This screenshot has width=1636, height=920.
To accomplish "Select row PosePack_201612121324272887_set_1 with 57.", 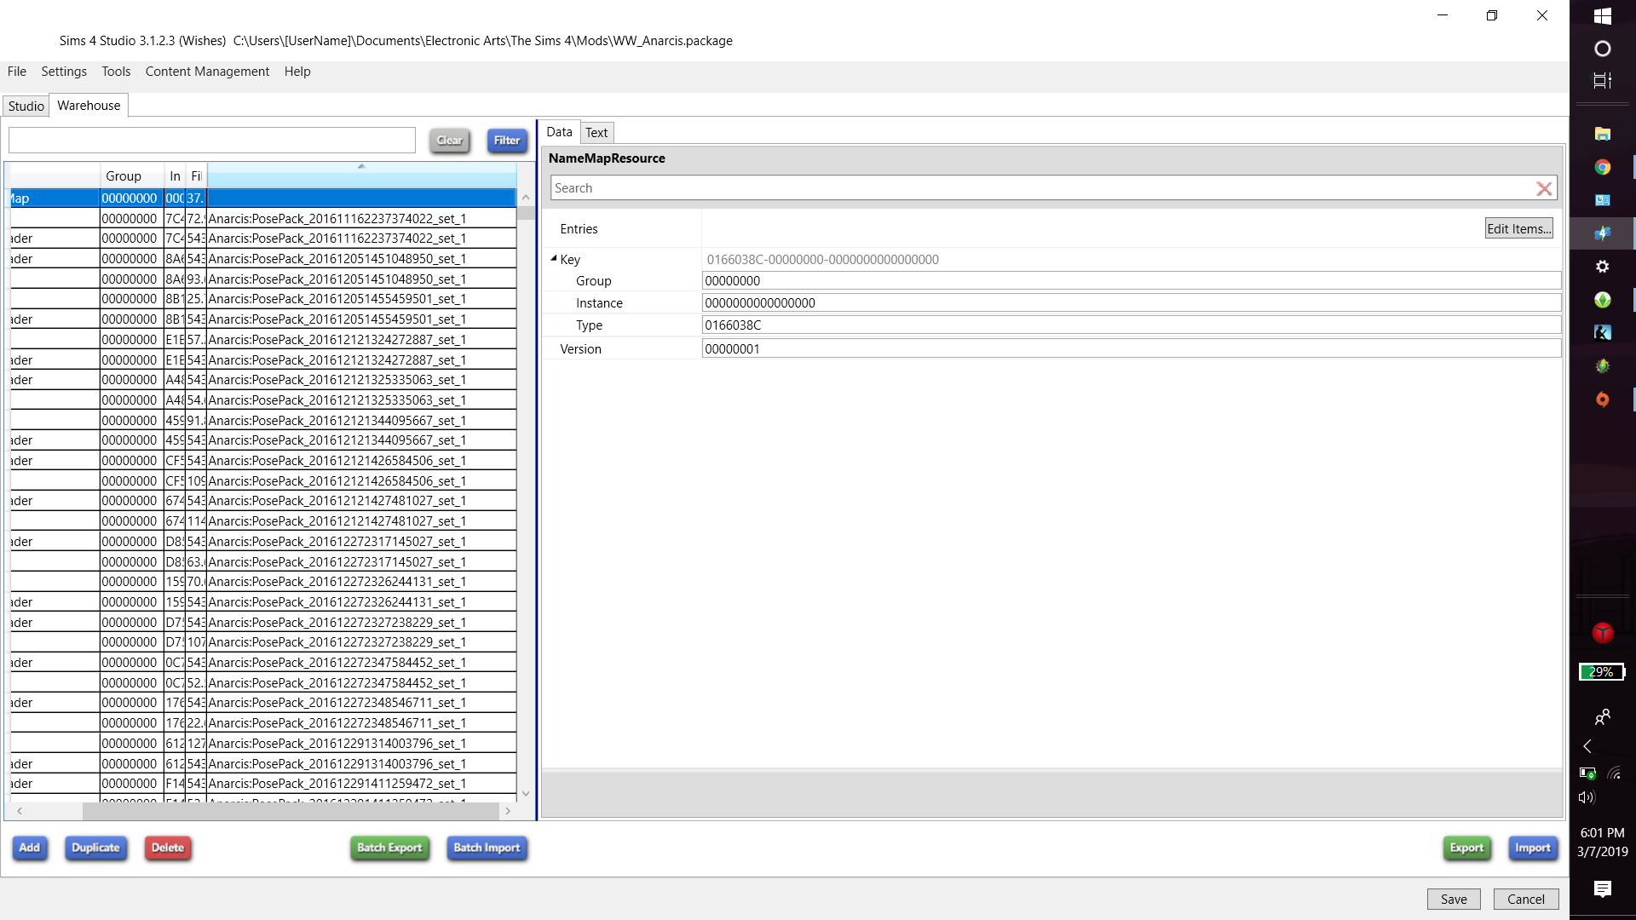I will tap(263, 340).
